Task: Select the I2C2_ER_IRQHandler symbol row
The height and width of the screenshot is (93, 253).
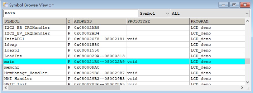Action: [x=124, y=27]
